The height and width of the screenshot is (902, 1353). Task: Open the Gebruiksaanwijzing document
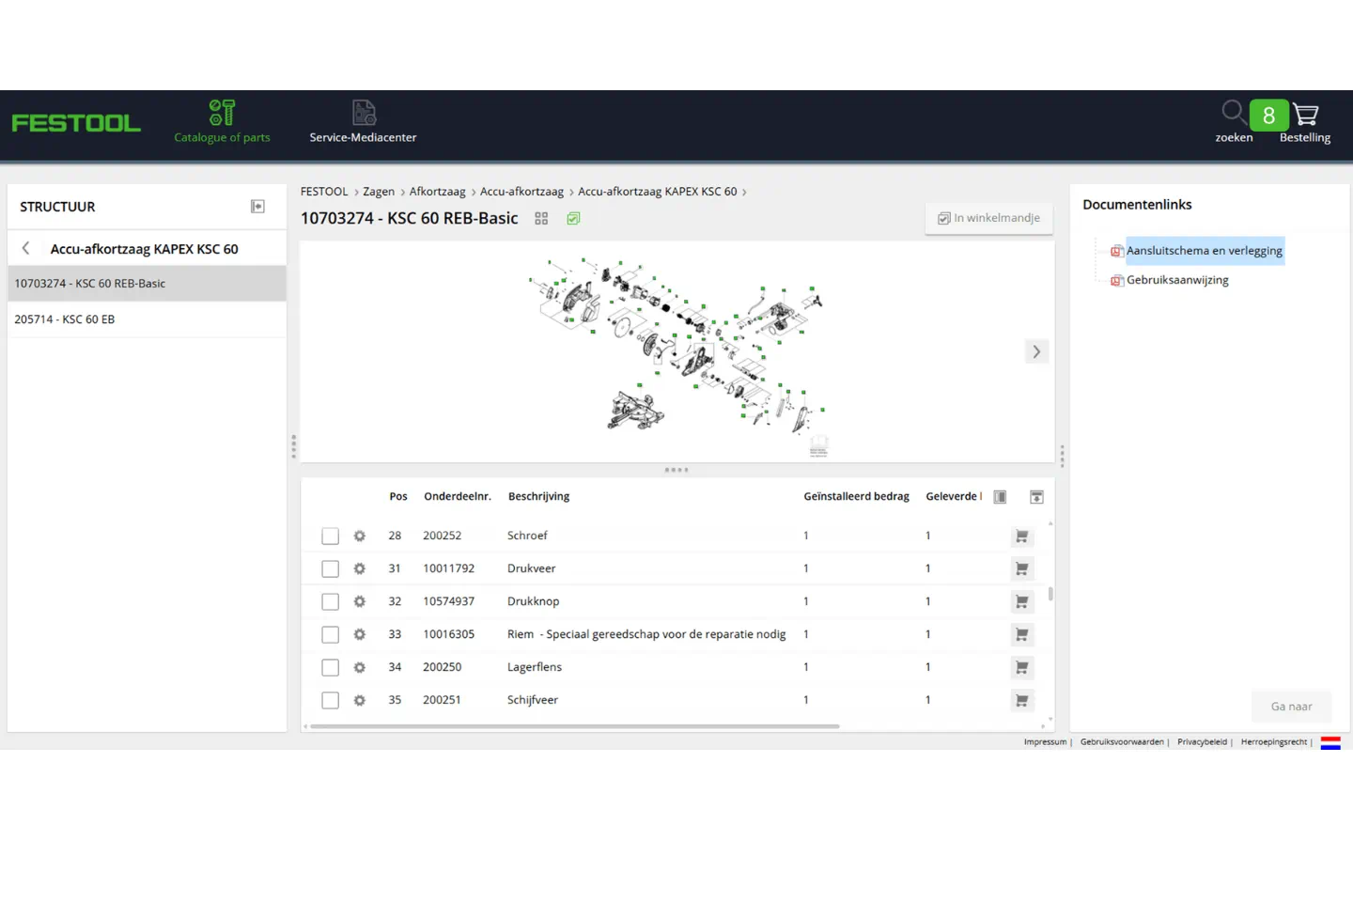pos(1177,280)
